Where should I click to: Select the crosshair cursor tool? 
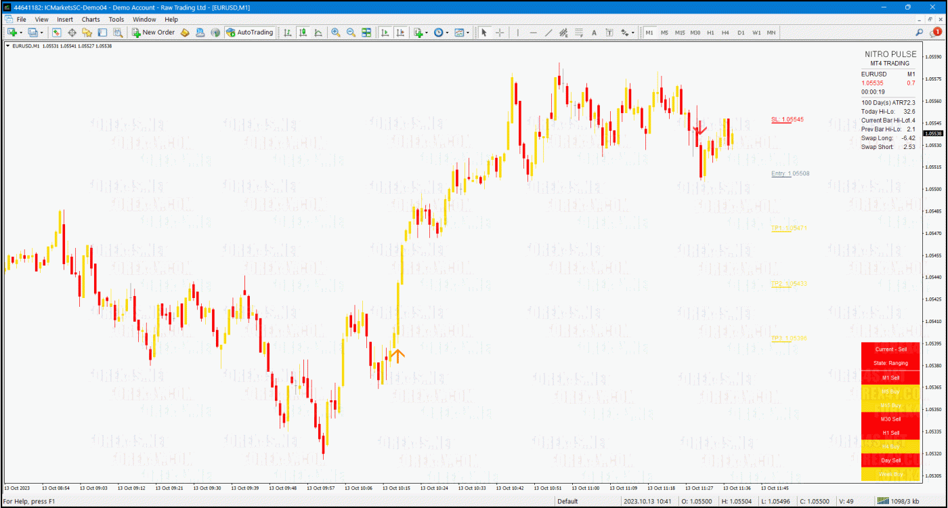point(500,33)
